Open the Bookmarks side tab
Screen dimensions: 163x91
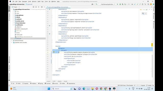[x=9, y=60]
